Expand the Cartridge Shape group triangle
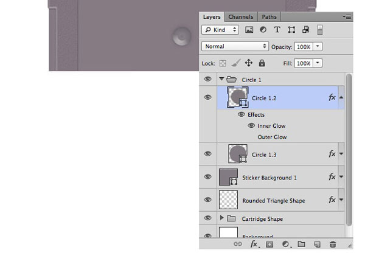Image resolution: width=365 pixels, height=261 pixels. point(222,218)
